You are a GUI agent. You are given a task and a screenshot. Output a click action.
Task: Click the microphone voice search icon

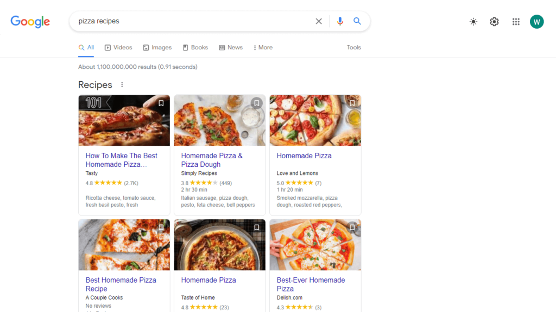[340, 21]
